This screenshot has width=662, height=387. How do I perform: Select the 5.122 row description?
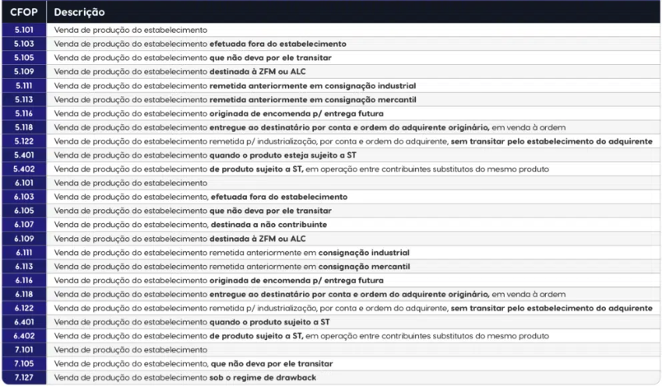tap(354, 141)
